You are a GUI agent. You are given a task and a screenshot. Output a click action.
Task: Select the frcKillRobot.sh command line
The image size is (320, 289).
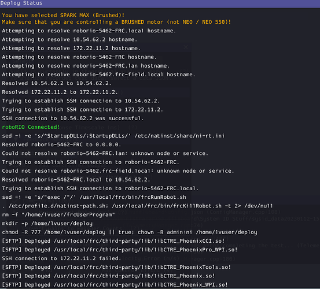click(x=137, y=206)
